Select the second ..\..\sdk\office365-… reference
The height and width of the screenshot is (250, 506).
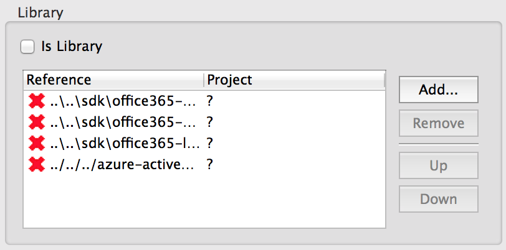pos(204,123)
